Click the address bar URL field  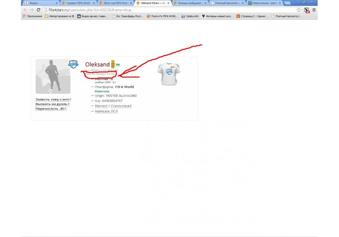pos(169,10)
